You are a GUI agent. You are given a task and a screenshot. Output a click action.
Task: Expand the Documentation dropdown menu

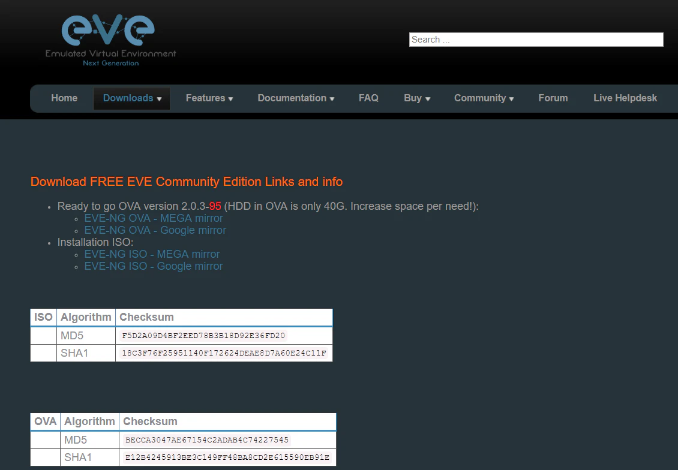(296, 98)
